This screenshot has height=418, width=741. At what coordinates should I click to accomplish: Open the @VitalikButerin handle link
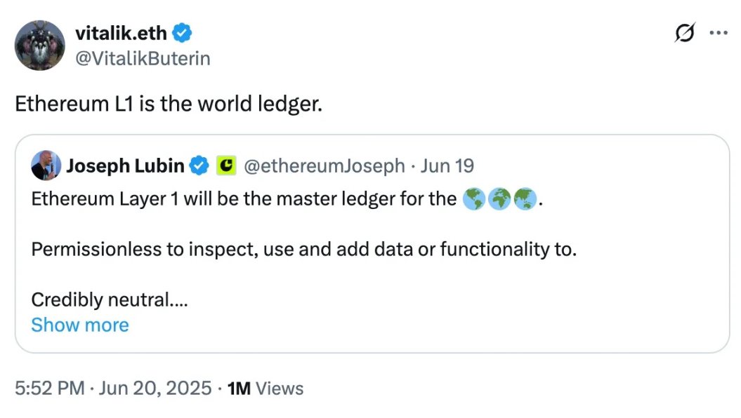[x=142, y=58]
